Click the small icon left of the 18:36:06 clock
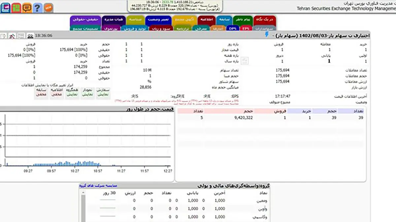The image size is (396, 222). click(30, 35)
